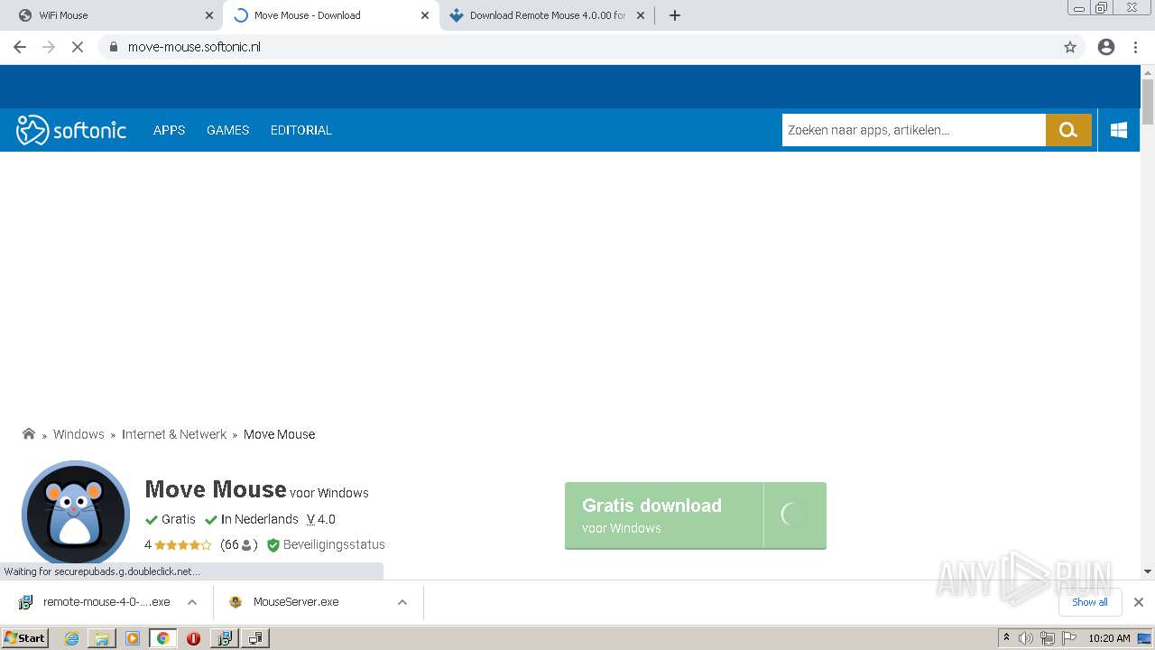Expand options for remote-mouse exe download
The height and width of the screenshot is (650, 1155).
click(x=192, y=602)
